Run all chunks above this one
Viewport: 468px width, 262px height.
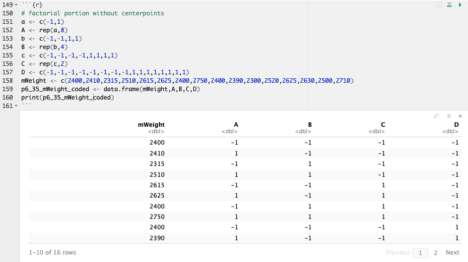[x=449, y=4]
